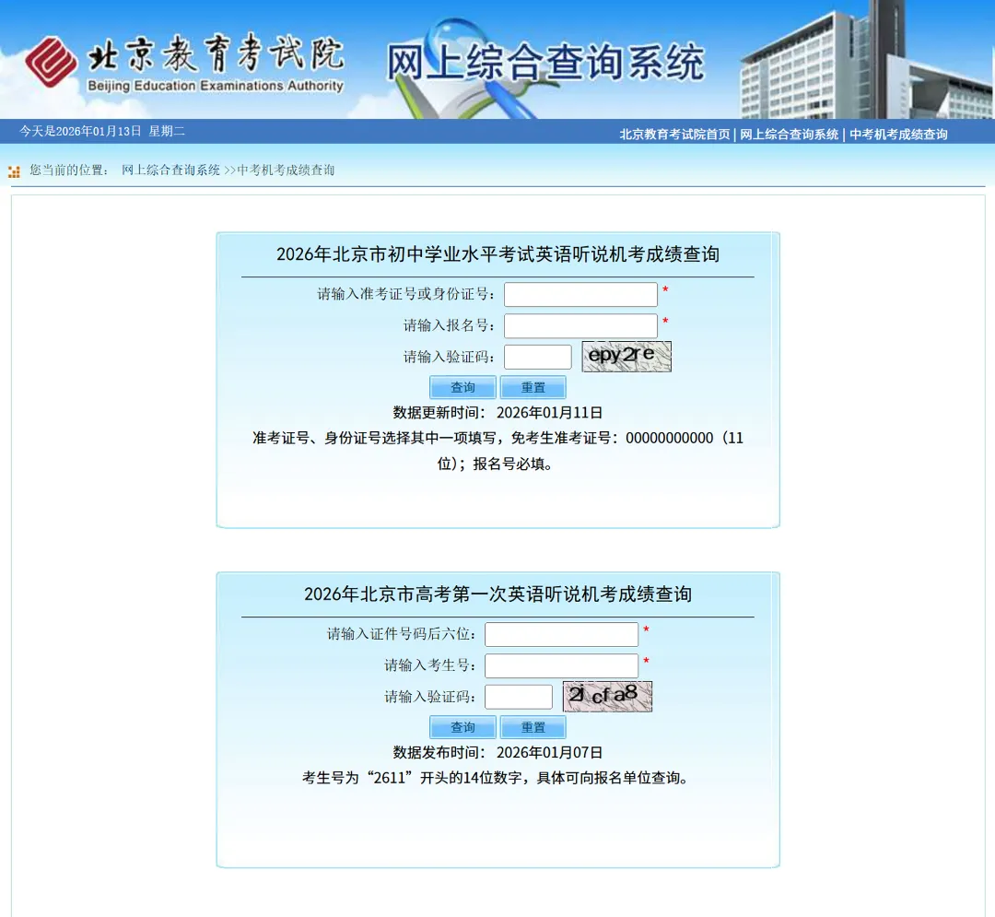Refresh the 2icfa8 captcha image

[x=607, y=696]
